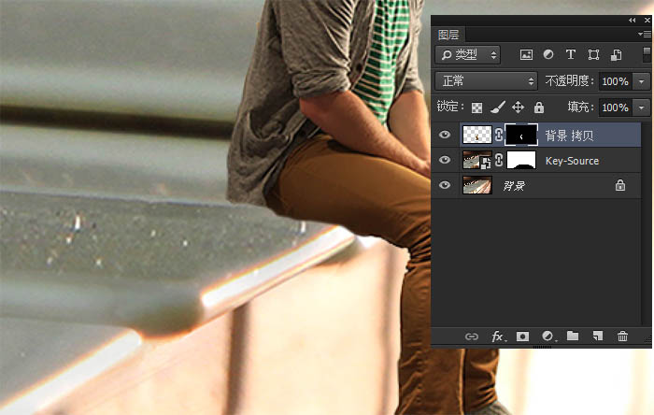Create new adjustment layer icon
This screenshot has width=654, height=415.
coord(547,336)
